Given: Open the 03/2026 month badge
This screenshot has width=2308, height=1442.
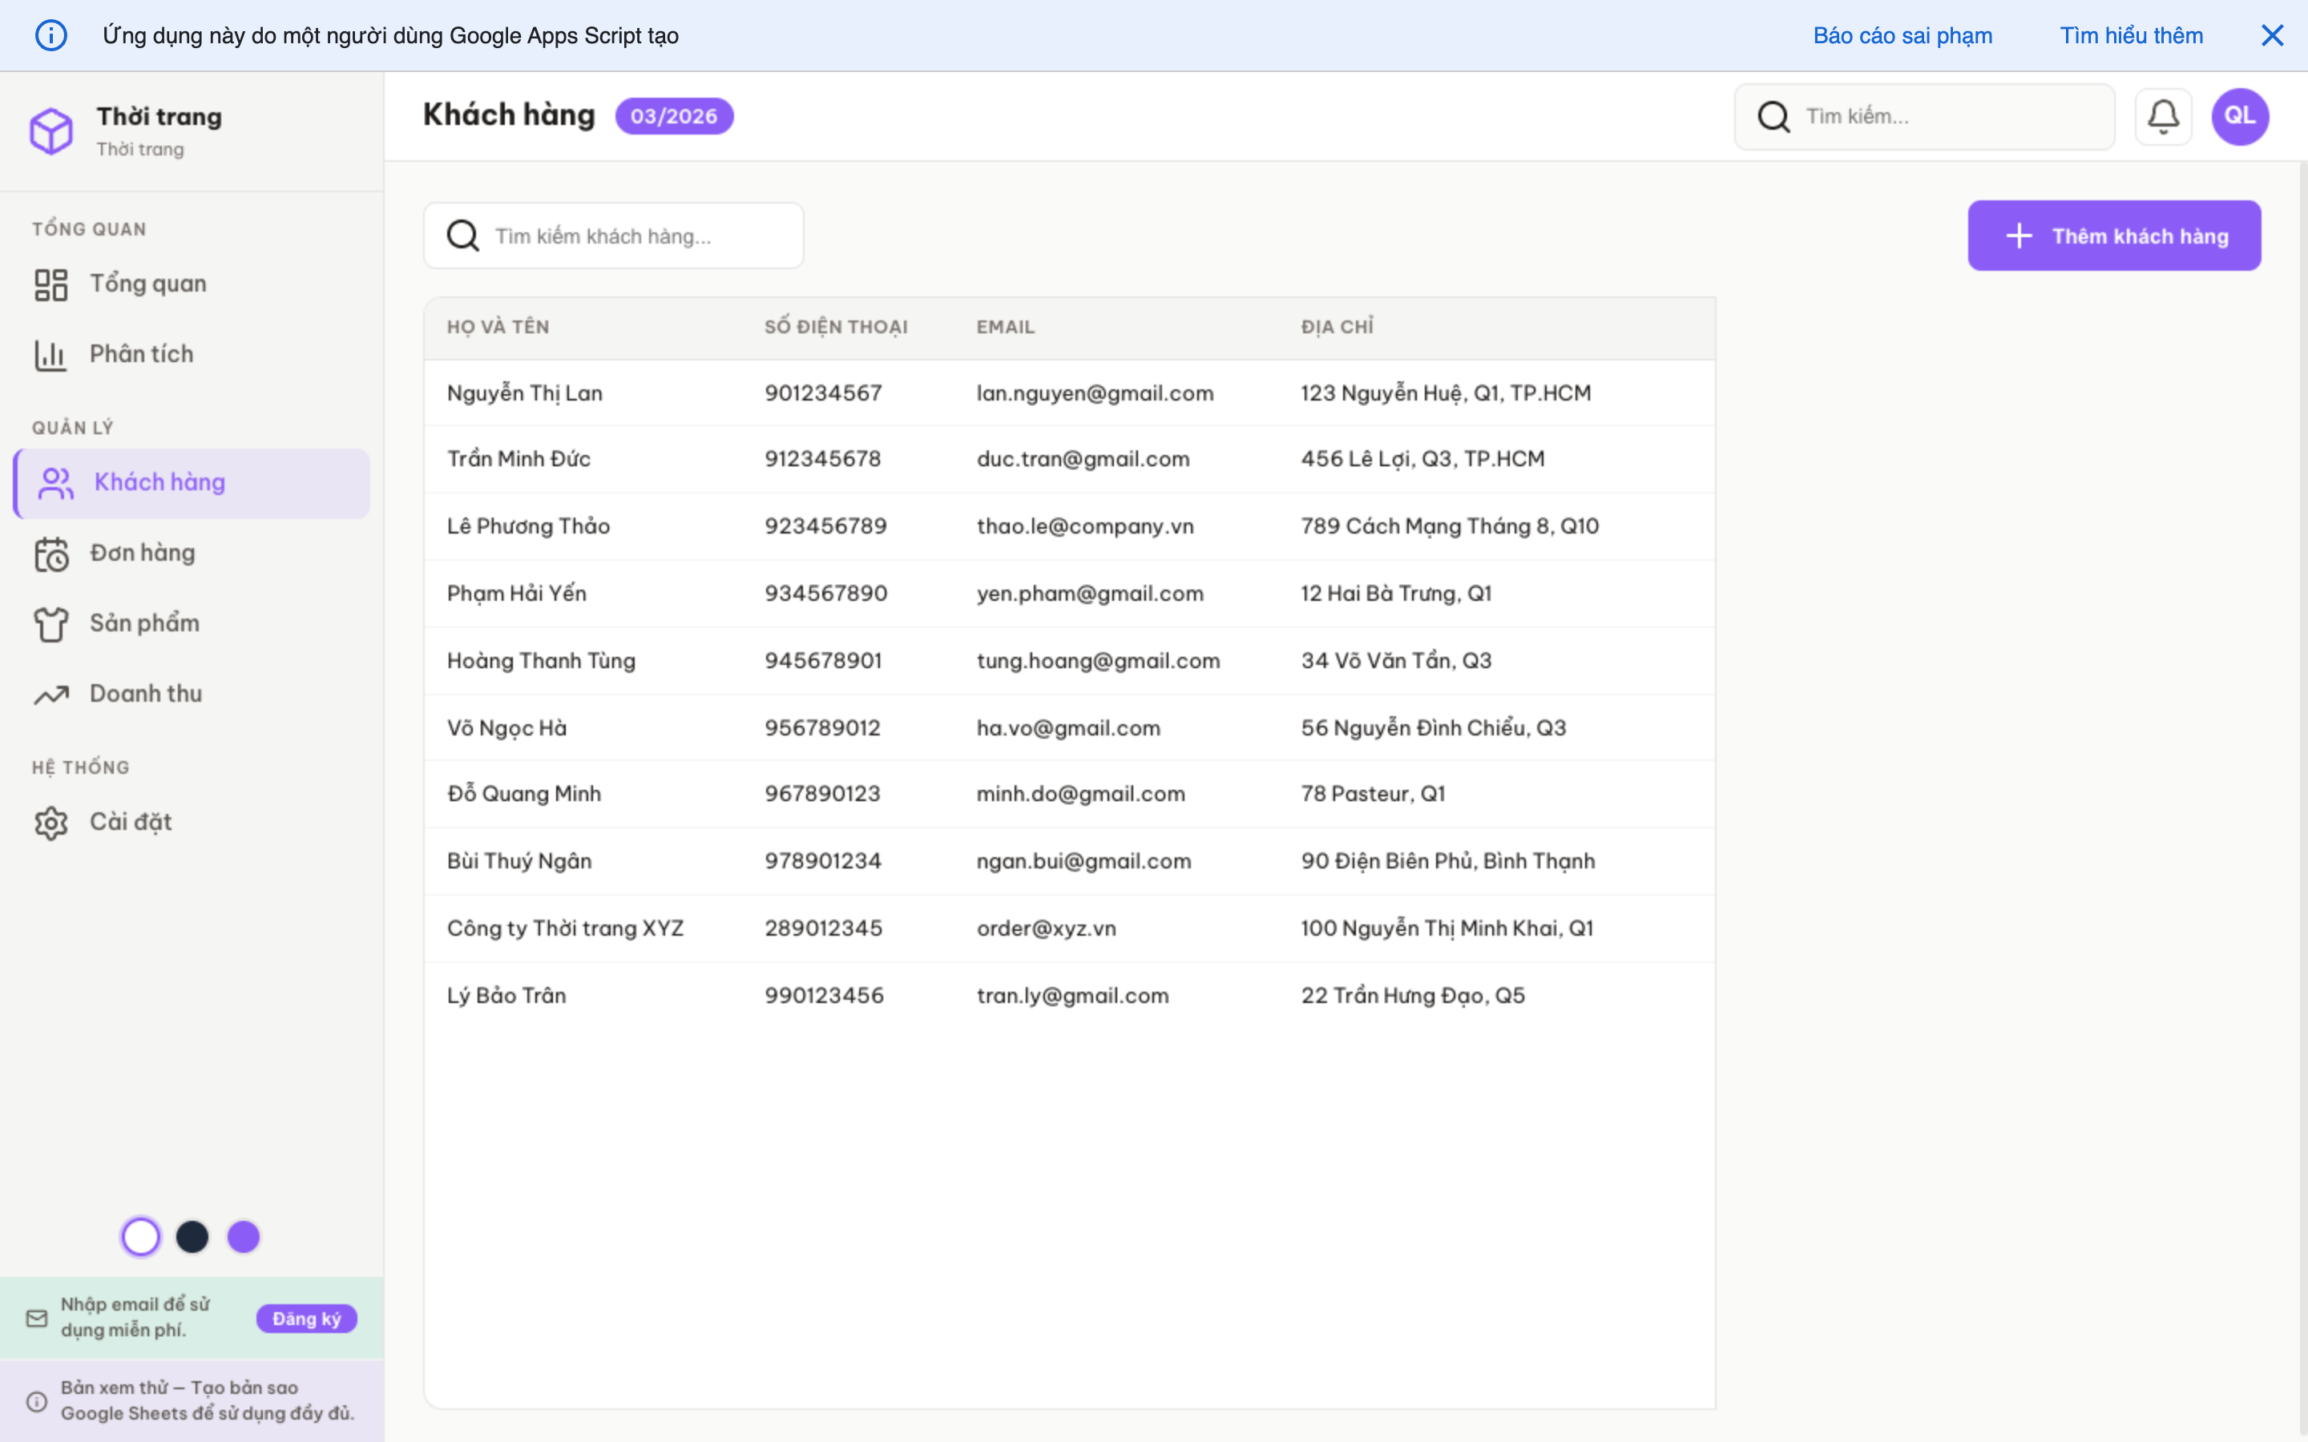Looking at the screenshot, I should 674,115.
